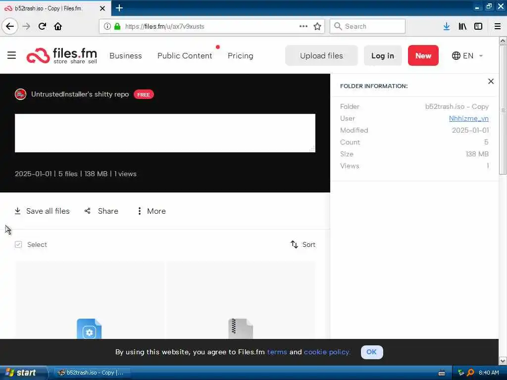Click the scrollbar up arrow
This screenshot has height=380, width=507.
[503, 41]
